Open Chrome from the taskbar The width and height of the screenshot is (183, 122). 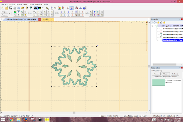click(x=11, y=120)
